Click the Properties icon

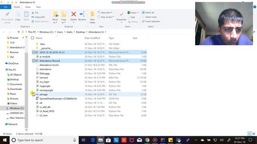point(121,14)
